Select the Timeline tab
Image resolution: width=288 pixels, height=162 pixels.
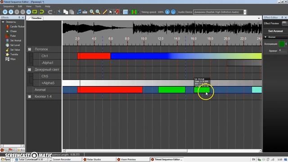point(36,18)
